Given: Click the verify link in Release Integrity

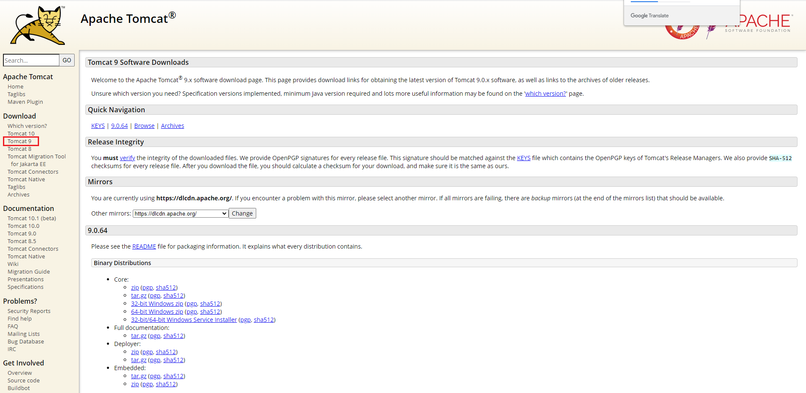Looking at the screenshot, I should click(x=127, y=158).
